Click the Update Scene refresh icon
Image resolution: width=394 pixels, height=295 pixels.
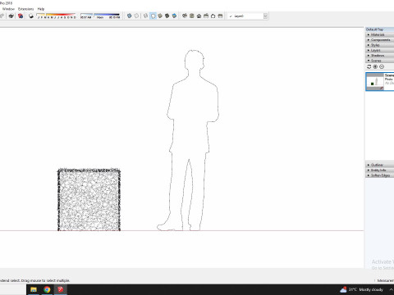point(369,66)
